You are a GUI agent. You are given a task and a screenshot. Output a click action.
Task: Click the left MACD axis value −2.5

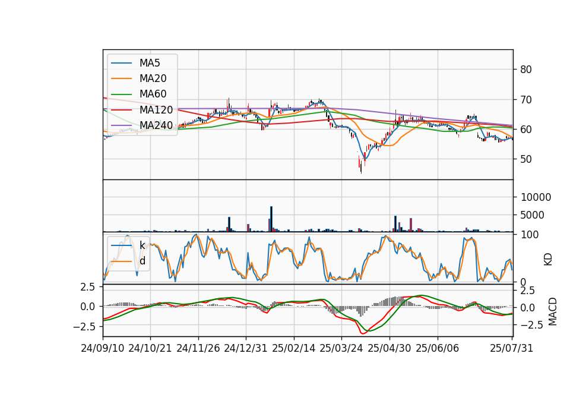tap(84, 327)
